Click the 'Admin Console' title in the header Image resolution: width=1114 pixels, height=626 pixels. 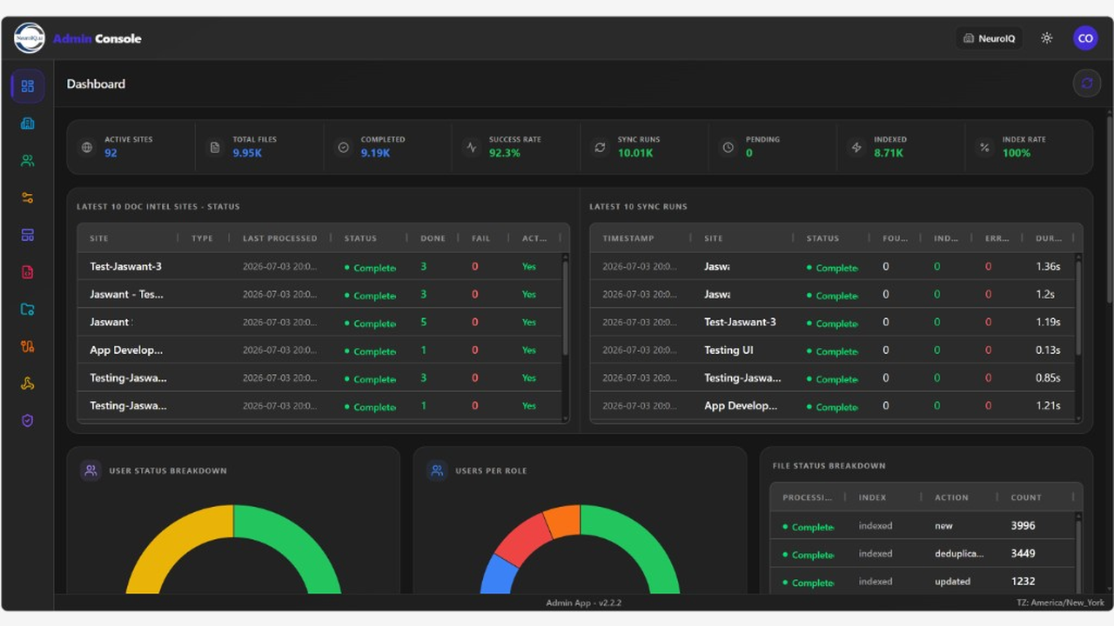pyautogui.click(x=97, y=38)
